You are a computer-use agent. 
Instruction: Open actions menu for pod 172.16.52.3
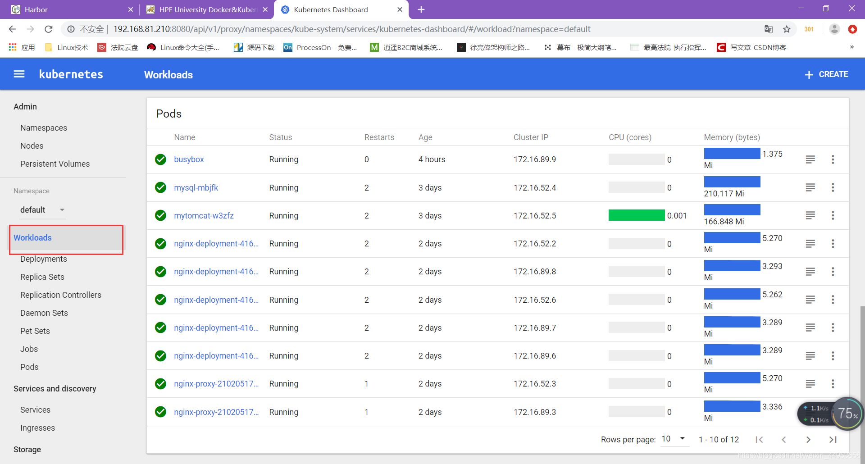(833, 384)
